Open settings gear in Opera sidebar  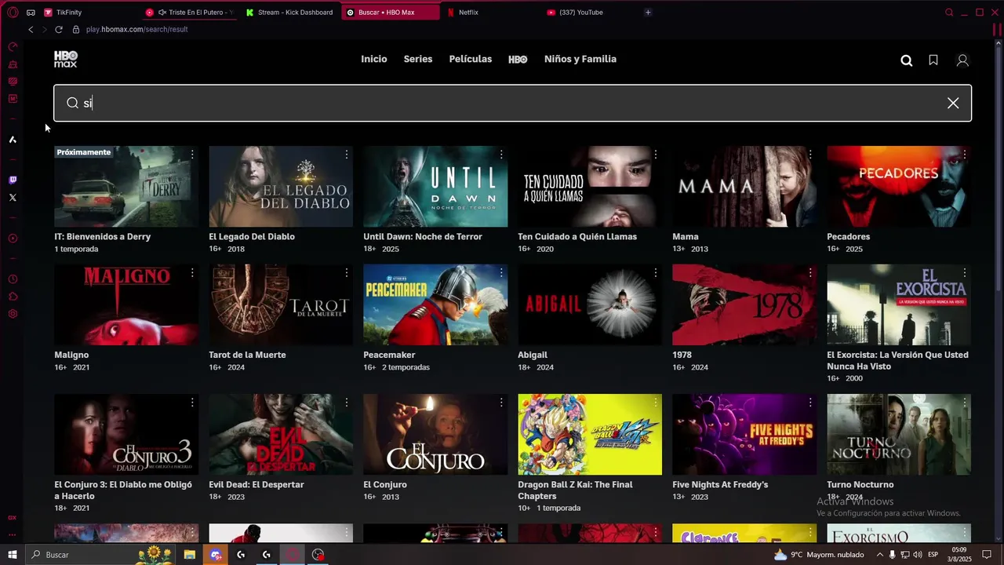pyautogui.click(x=13, y=314)
